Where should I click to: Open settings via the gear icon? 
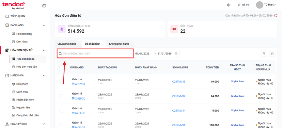tap(229, 5)
